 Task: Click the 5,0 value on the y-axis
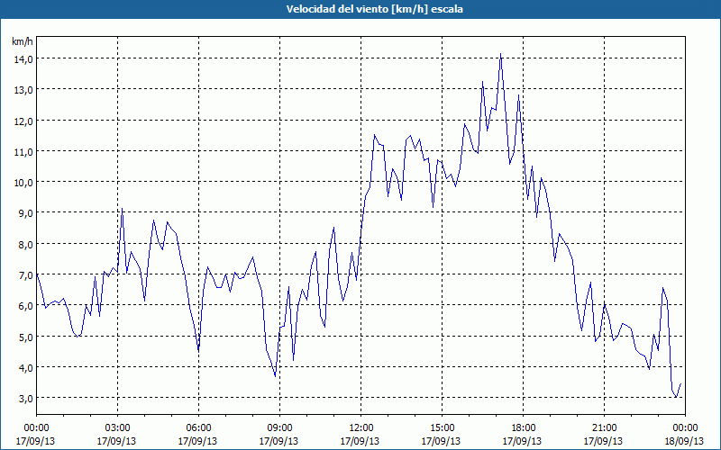(x=24, y=337)
